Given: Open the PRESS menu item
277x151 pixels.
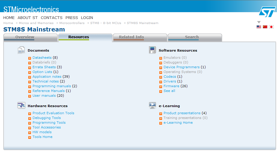Looking at the screenshot, I should [71, 18].
